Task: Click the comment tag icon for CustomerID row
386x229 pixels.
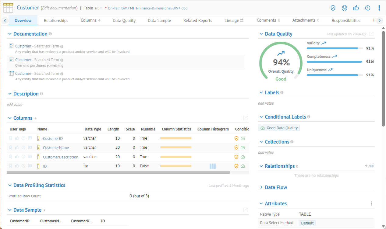Action: [30, 138]
